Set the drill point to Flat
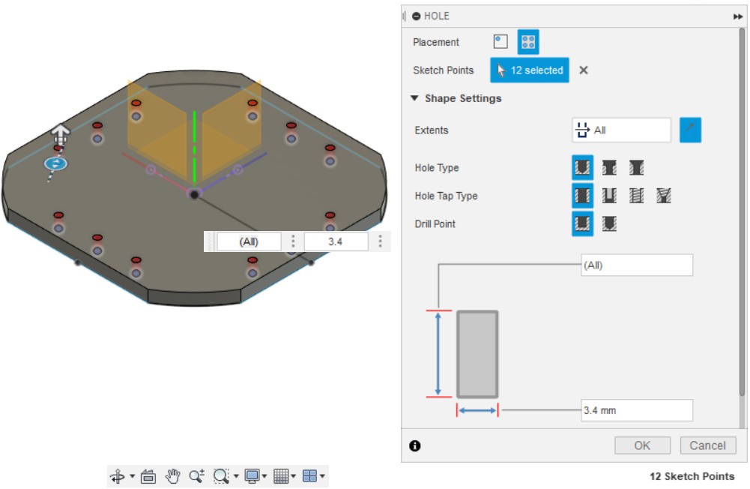Image resolution: width=750 pixels, height=489 pixels. click(x=582, y=224)
